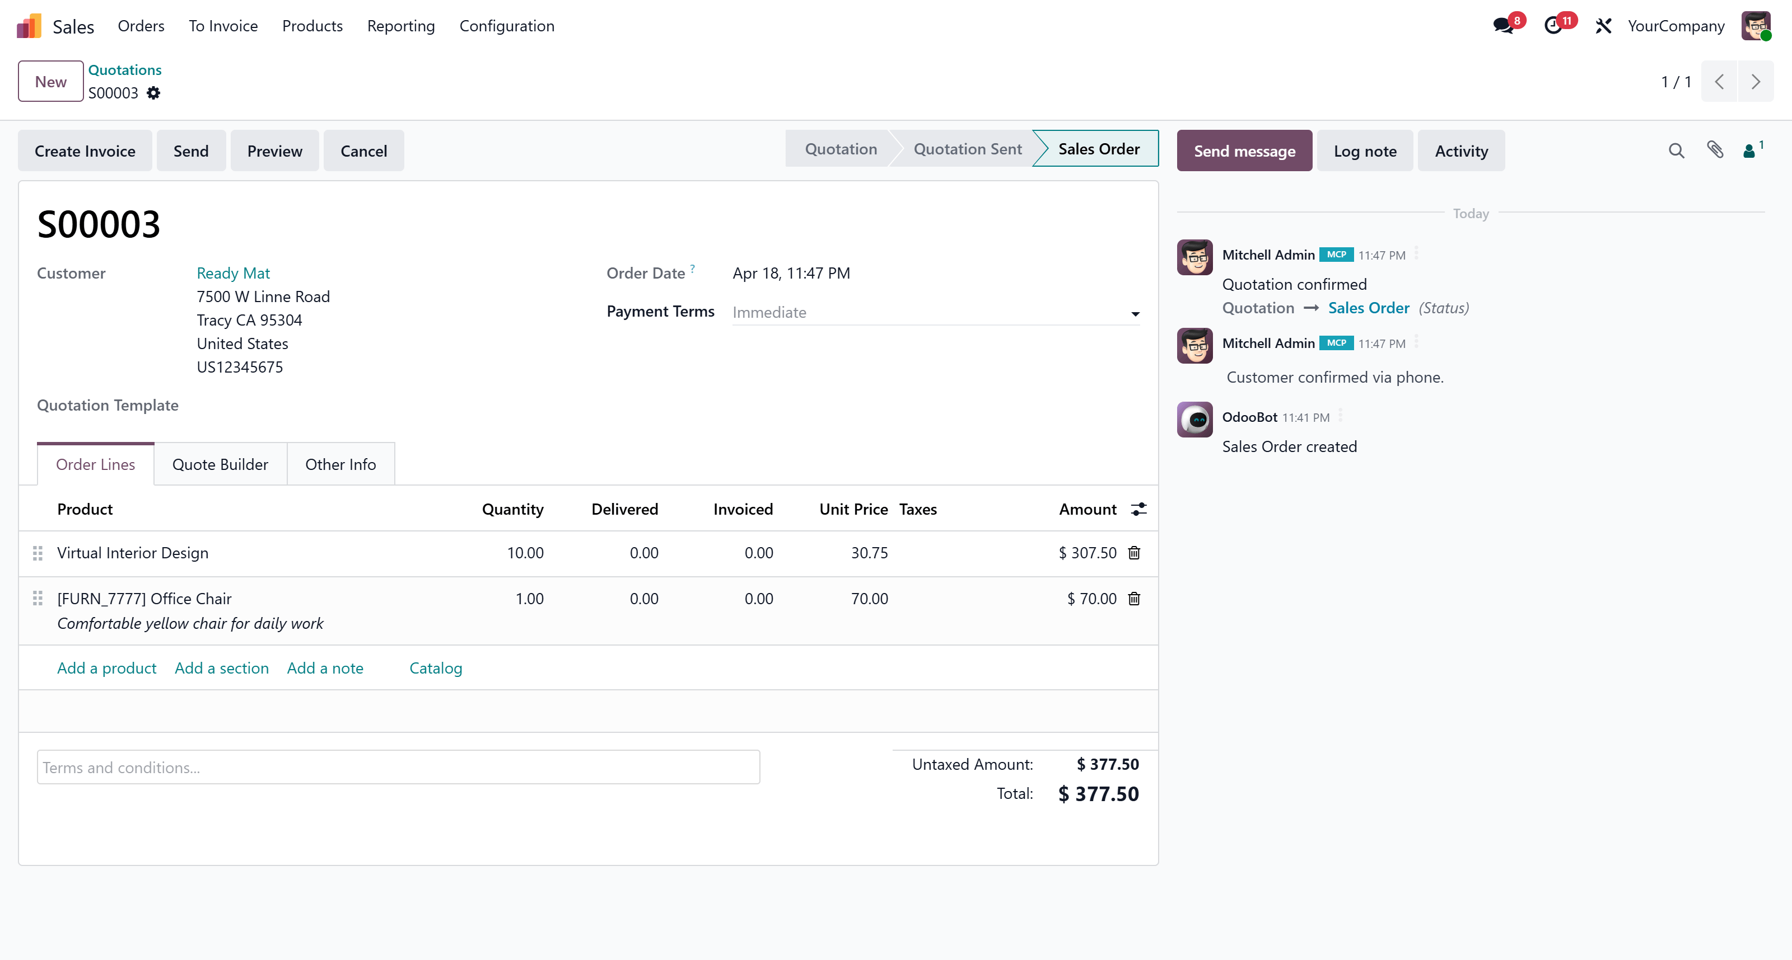1792x960 pixels.
Task: Go to the previous record arrow
Action: pyautogui.click(x=1719, y=81)
